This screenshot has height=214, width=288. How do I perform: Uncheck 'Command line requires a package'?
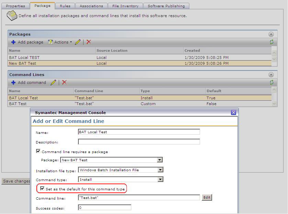pos(38,151)
